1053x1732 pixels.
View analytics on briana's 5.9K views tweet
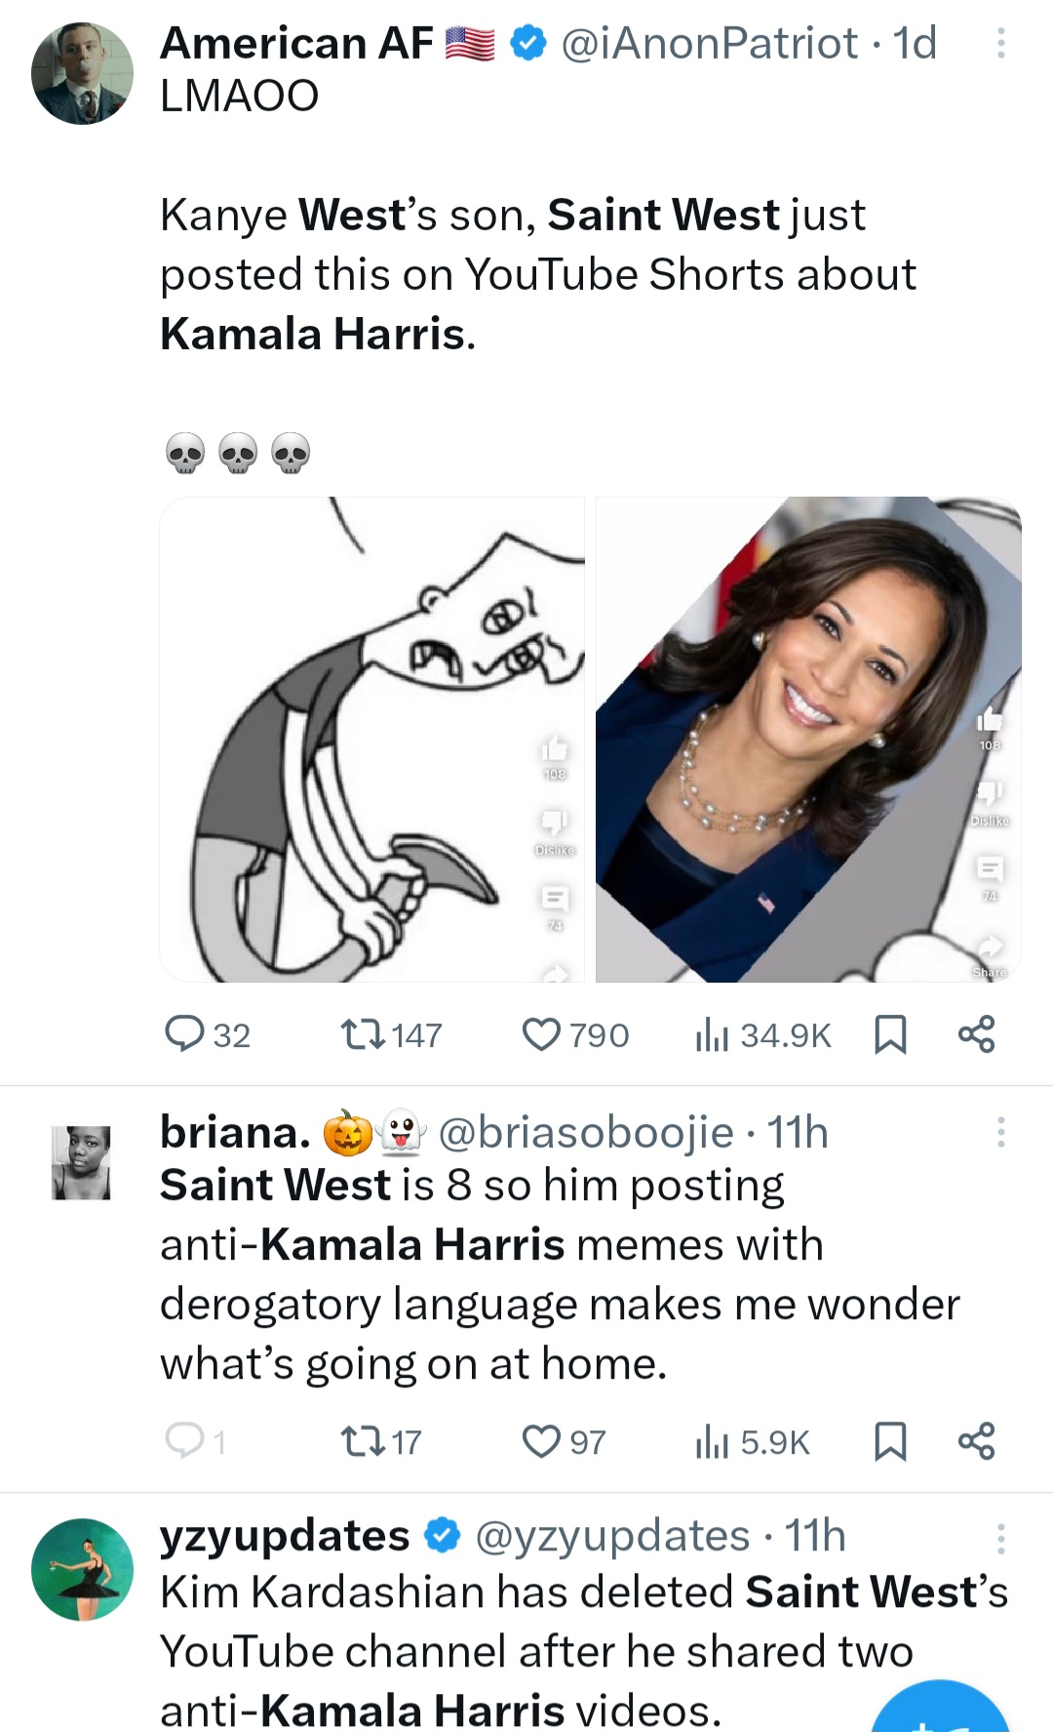pyautogui.click(x=713, y=1441)
